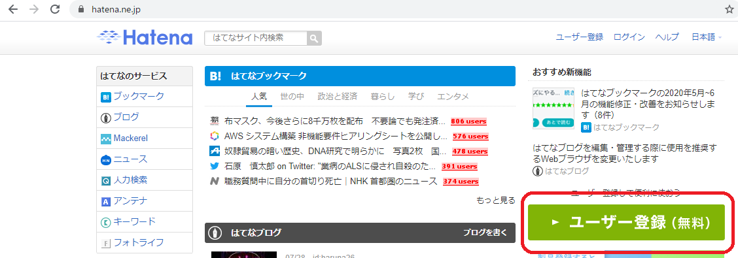Click the 人力検索 Q sidebar icon

[x=105, y=180]
